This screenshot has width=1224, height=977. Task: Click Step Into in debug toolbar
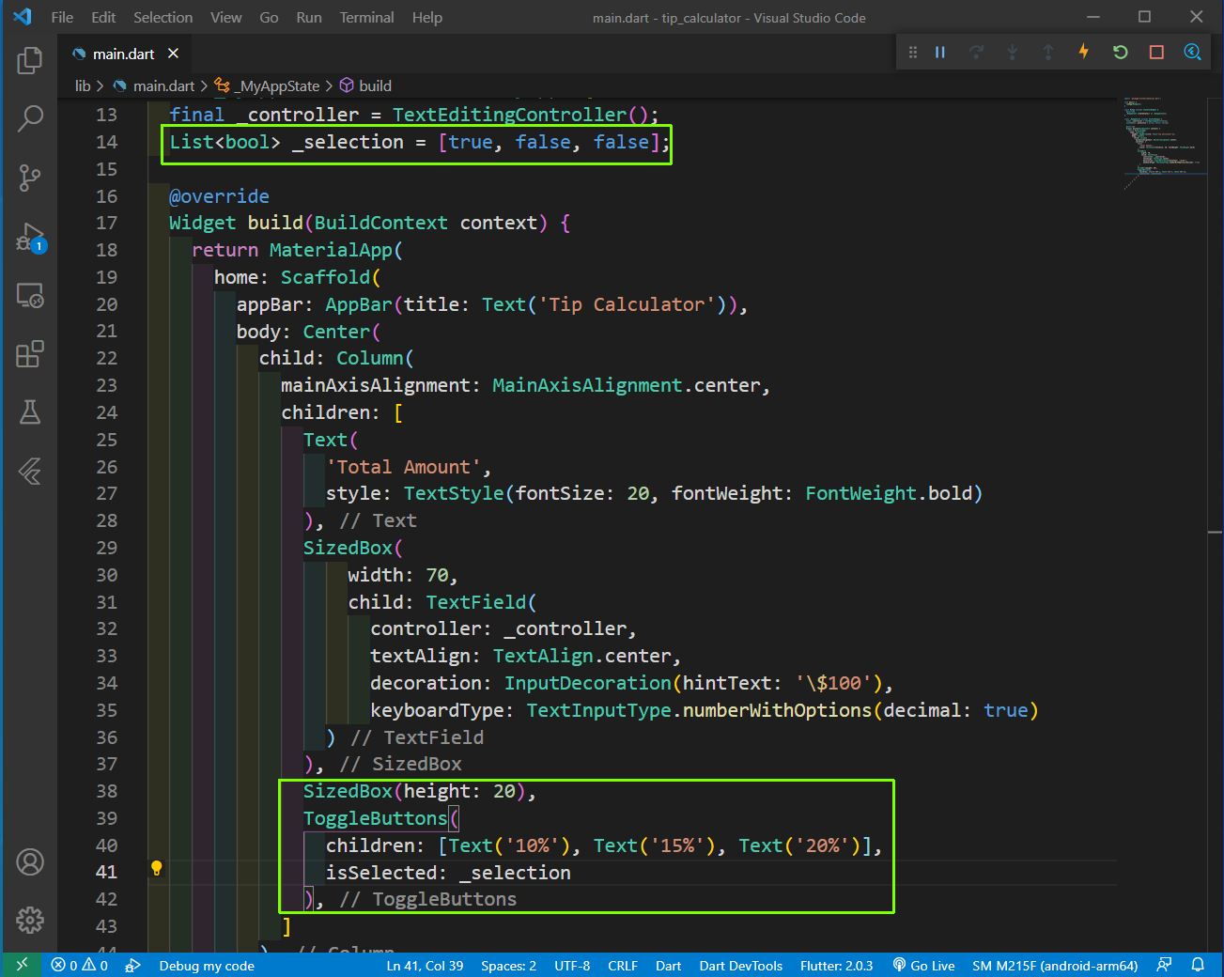(1013, 53)
